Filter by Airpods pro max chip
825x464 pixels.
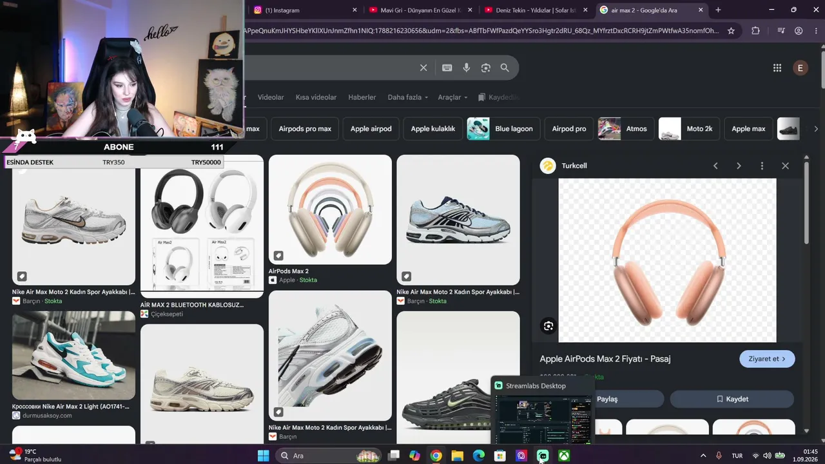[305, 129]
